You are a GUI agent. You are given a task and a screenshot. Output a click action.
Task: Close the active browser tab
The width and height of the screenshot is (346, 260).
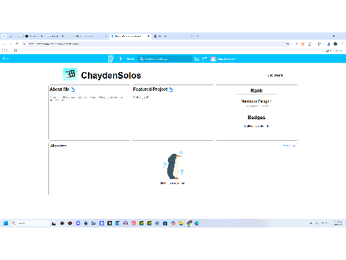click(x=148, y=36)
